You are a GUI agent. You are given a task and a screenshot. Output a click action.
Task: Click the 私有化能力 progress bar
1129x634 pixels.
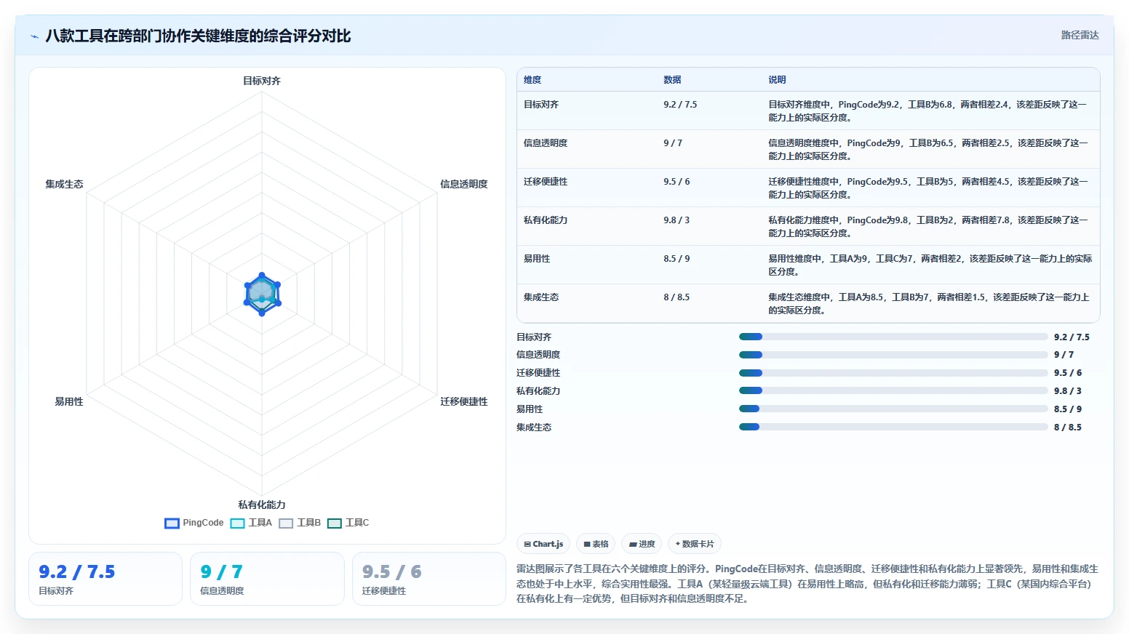[893, 390]
